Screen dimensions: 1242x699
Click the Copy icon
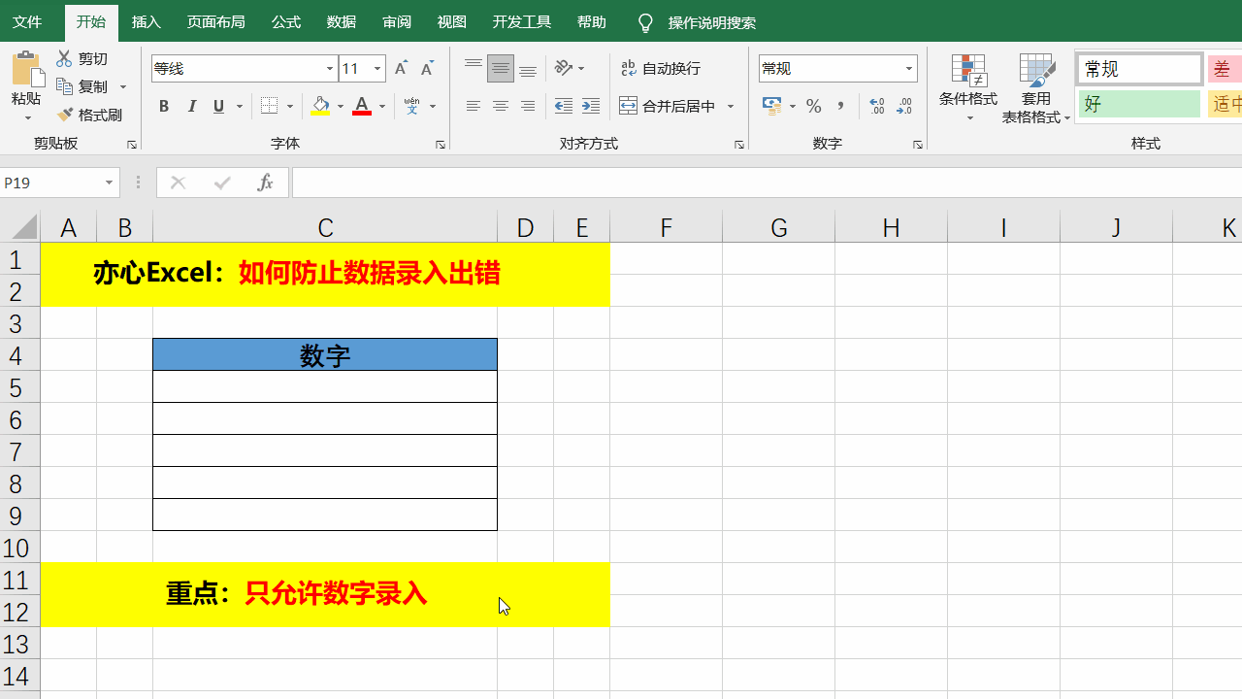(x=64, y=86)
